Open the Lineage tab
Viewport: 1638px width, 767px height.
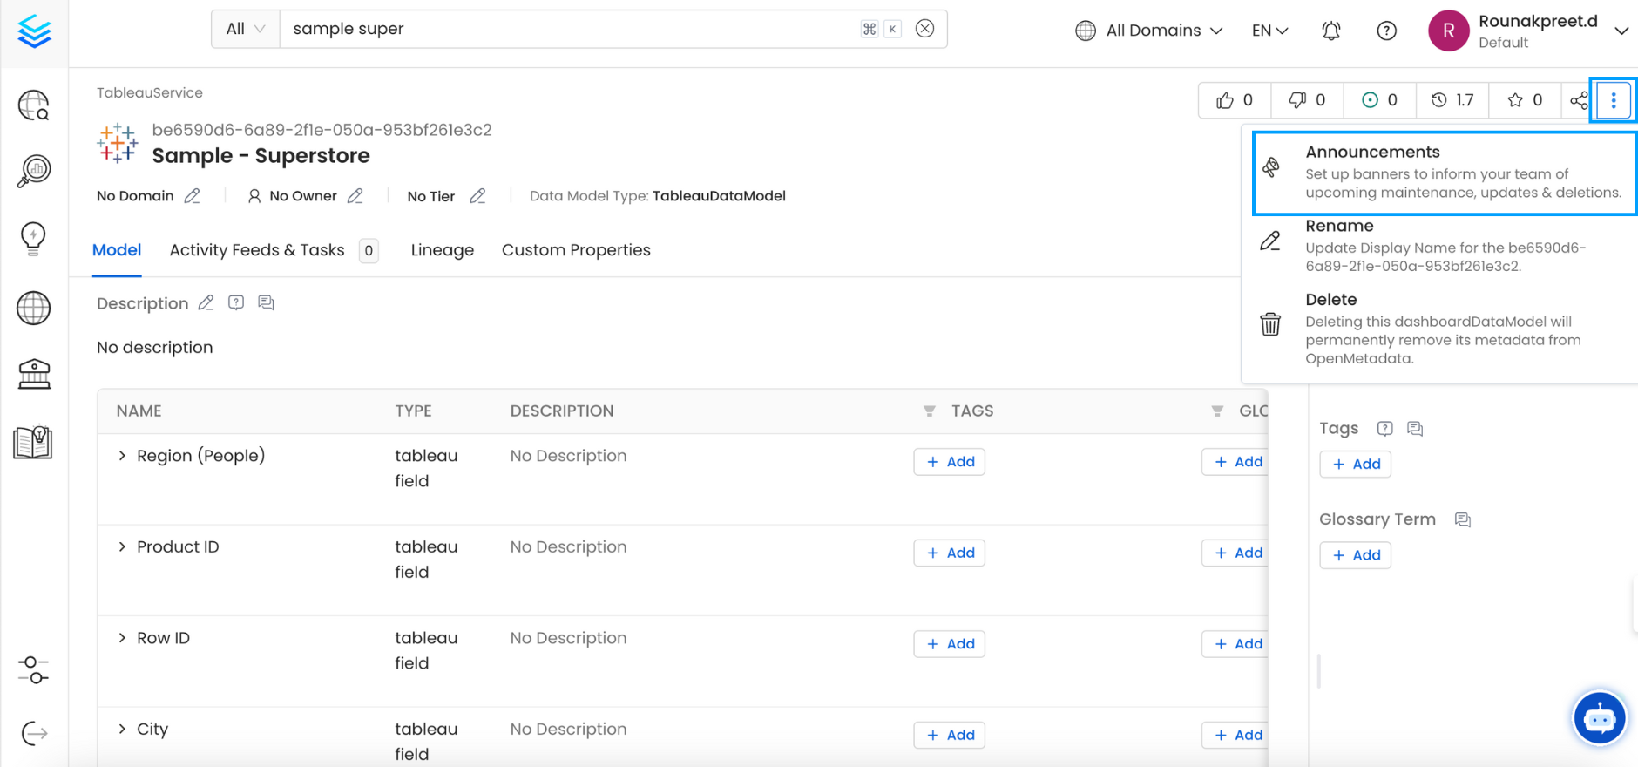point(443,250)
